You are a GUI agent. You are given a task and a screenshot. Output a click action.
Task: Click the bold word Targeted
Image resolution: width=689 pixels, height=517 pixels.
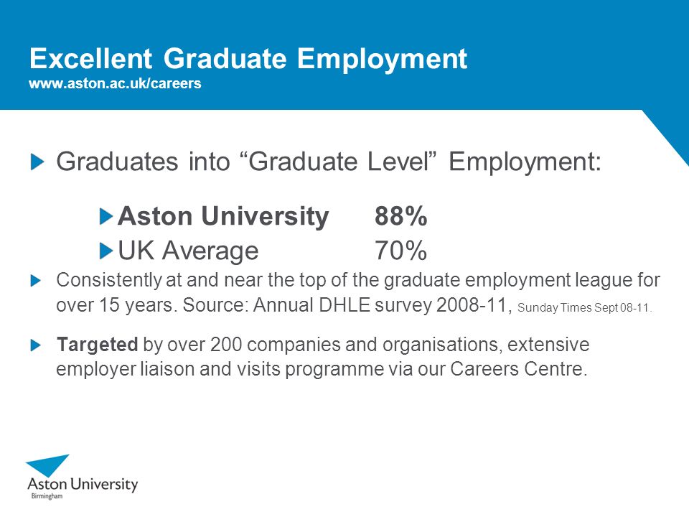pyautogui.click(x=97, y=345)
